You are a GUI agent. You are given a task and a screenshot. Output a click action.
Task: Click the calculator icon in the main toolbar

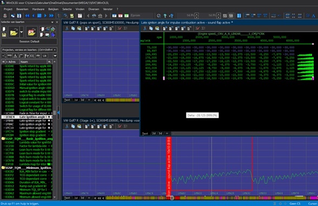click(x=80, y=16)
